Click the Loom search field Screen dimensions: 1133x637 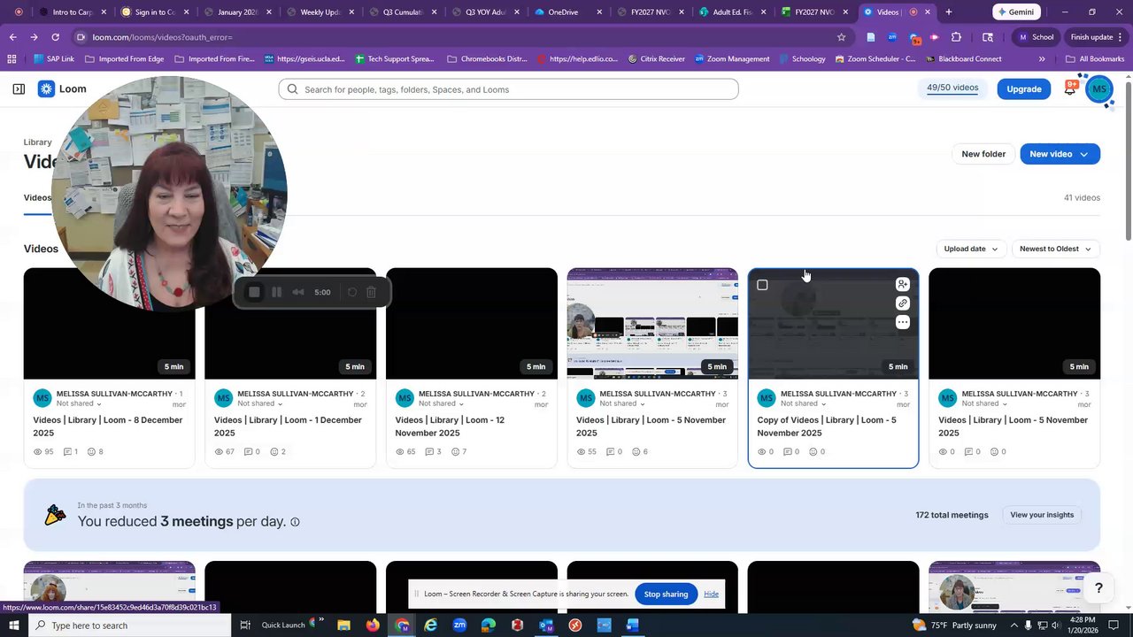pyautogui.click(x=508, y=89)
